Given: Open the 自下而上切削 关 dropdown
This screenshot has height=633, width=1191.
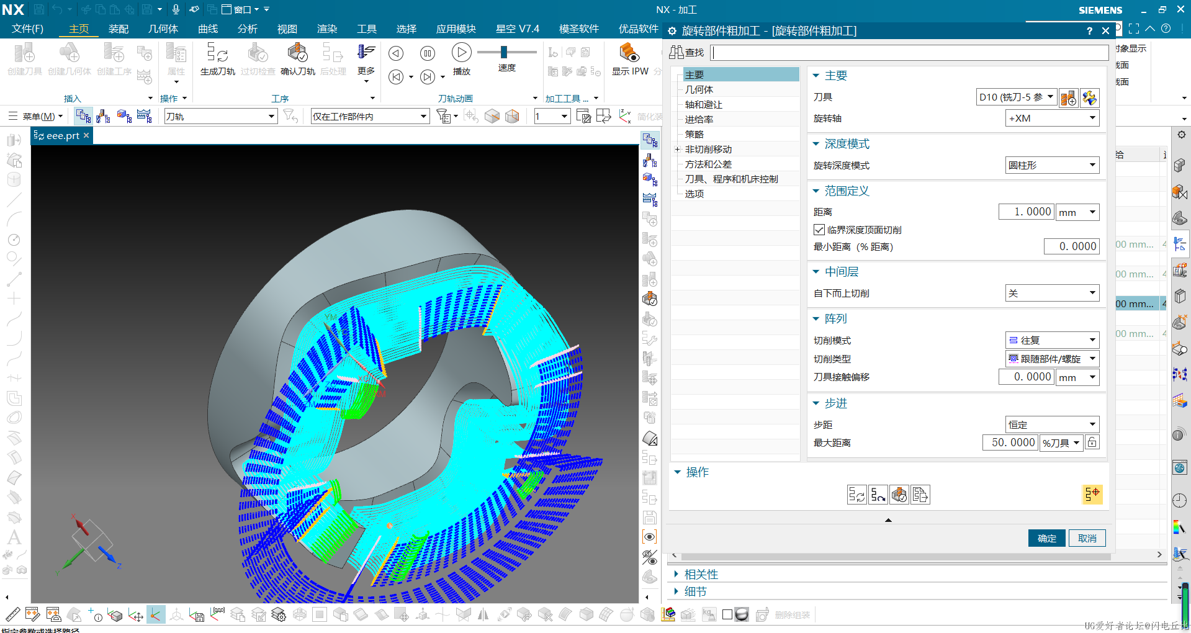Looking at the screenshot, I should coord(1052,293).
